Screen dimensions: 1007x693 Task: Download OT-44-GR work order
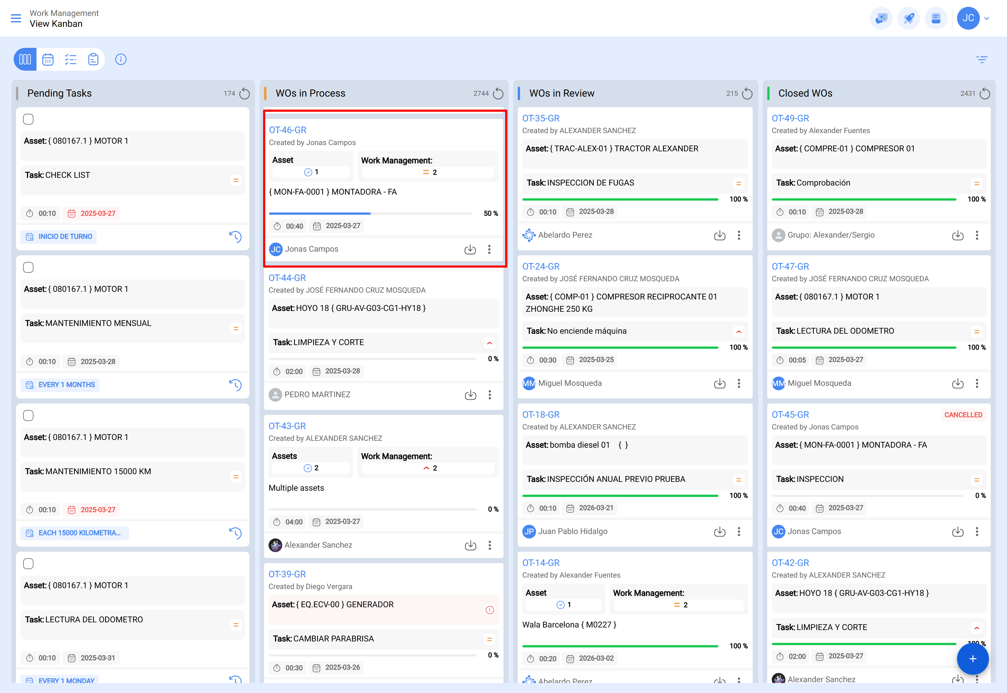(470, 395)
